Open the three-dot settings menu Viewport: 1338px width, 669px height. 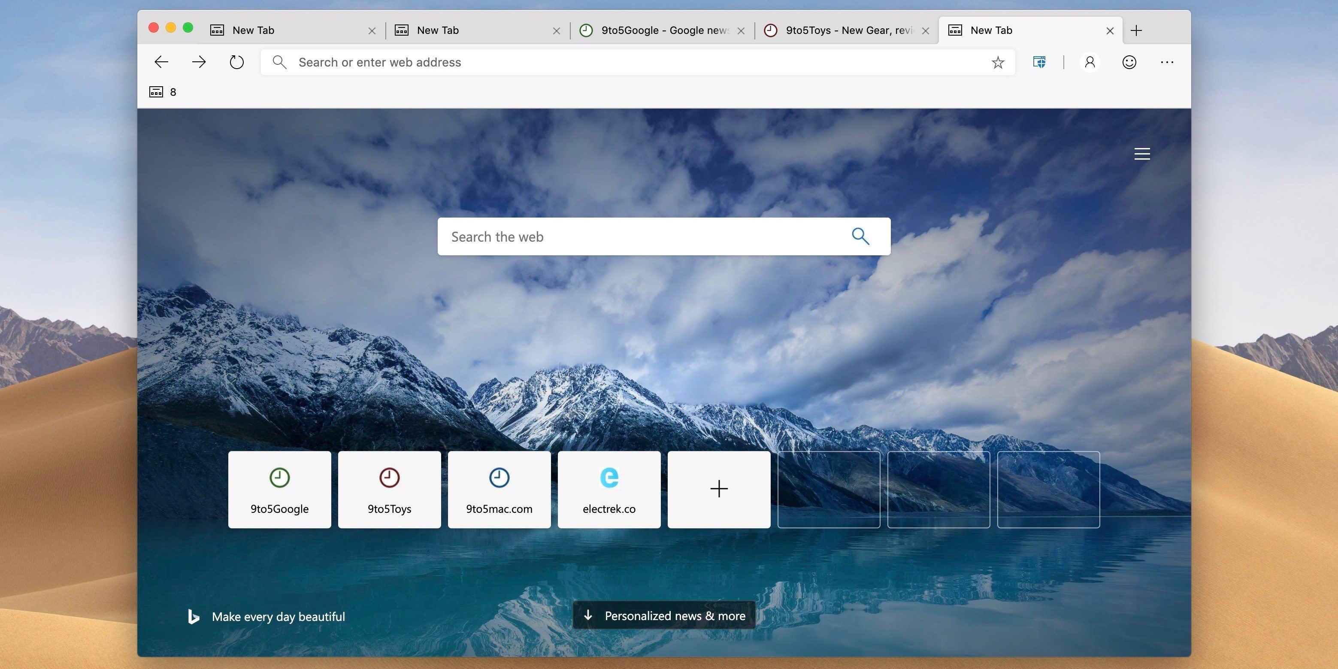[x=1167, y=62]
